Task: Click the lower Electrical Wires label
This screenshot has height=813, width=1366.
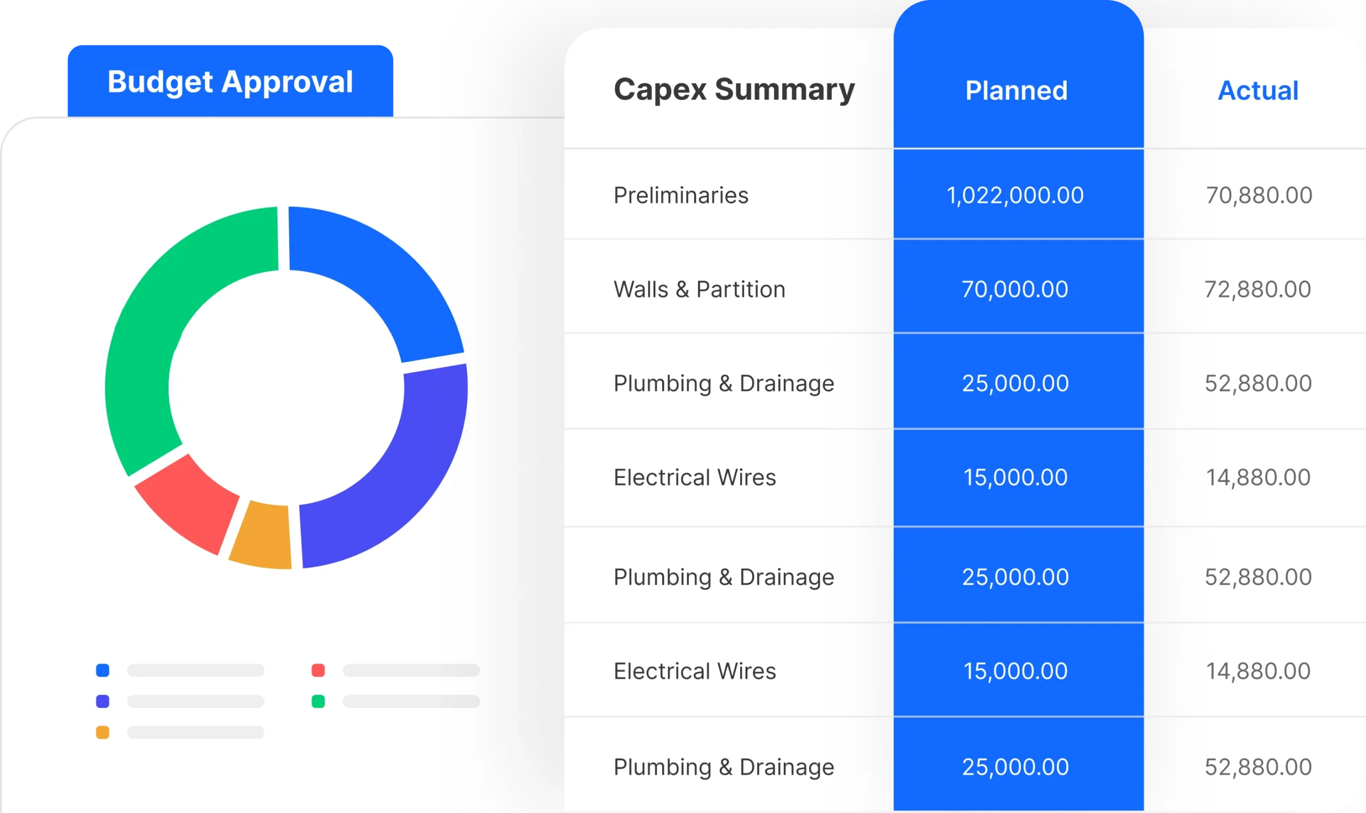Action: click(x=695, y=671)
